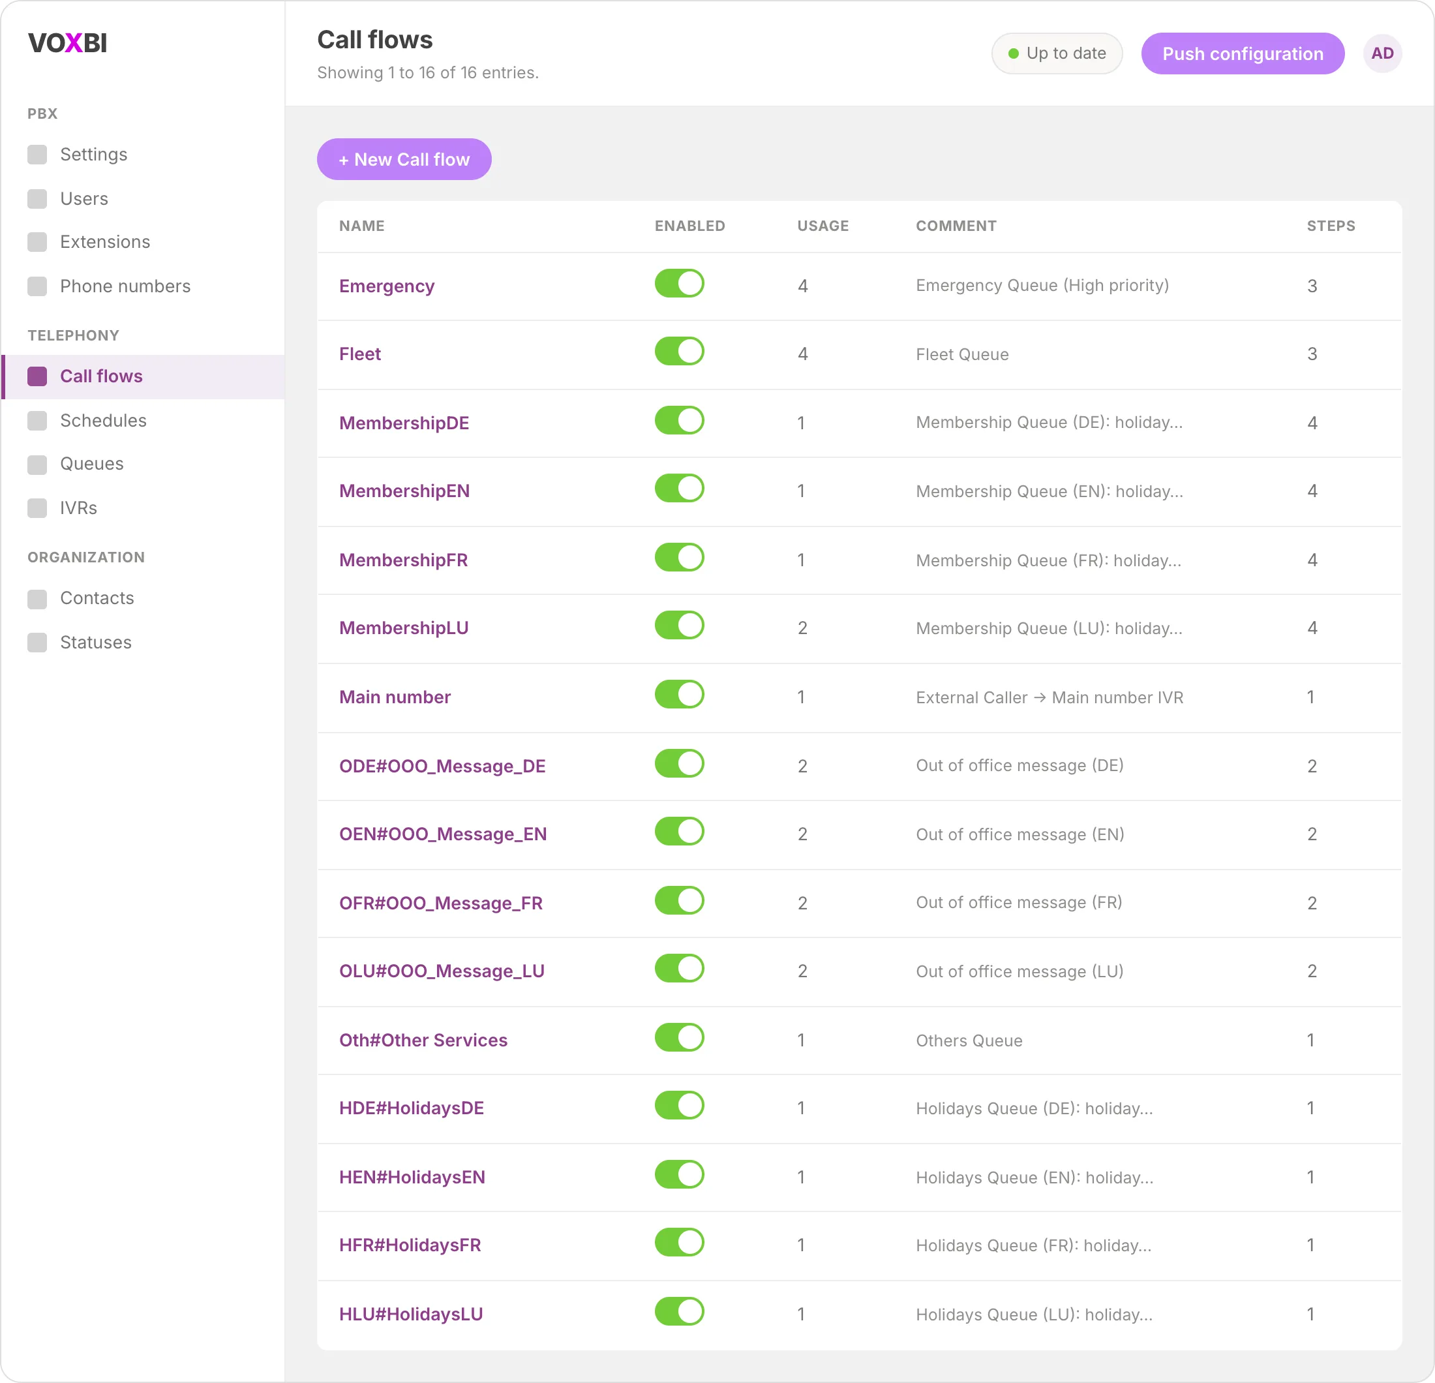Open HLU#HolidaysLU call flow
The image size is (1435, 1383).
pos(411,1315)
